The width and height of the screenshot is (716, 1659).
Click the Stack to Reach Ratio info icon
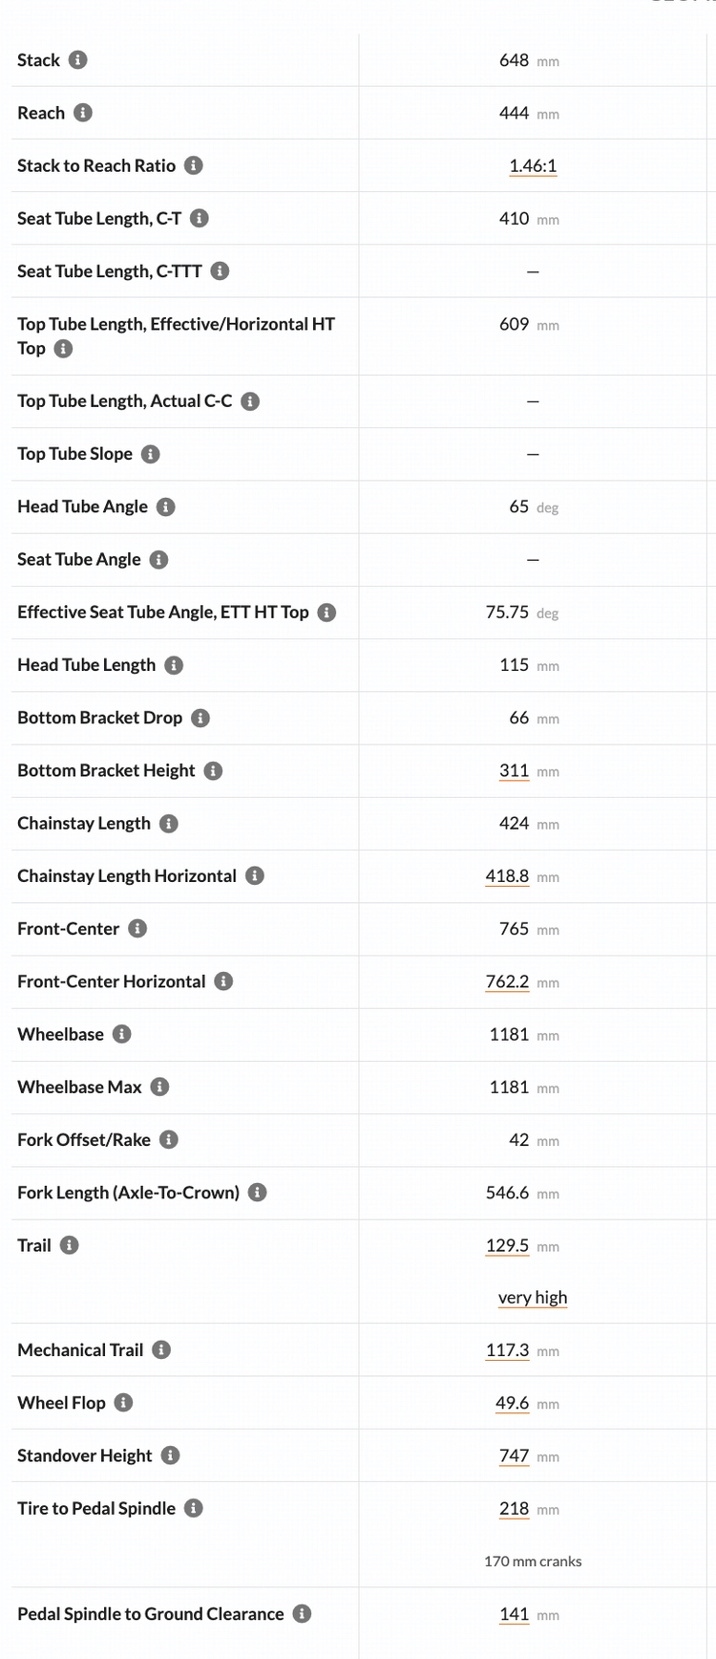click(x=194, y=165)
